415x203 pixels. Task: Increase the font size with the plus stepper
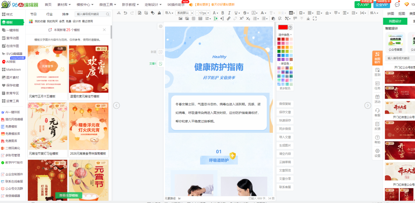pyautogui.click(x=208, y=13)
